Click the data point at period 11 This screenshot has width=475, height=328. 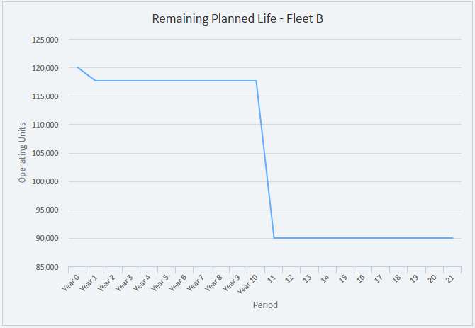[x=274, y=238]
